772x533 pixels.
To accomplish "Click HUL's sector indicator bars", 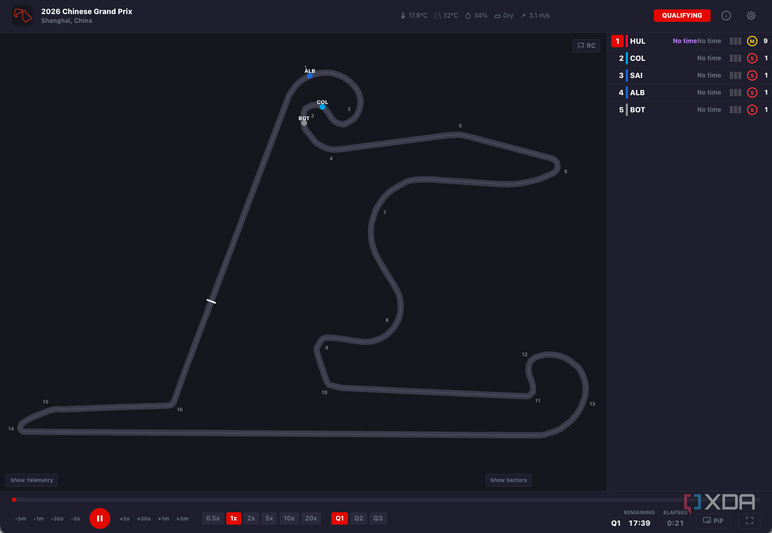I will tap(736, 41).
